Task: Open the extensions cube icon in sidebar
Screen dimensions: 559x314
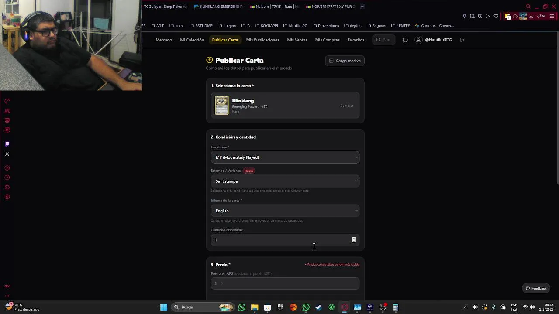Action: (x=7, y=187)
